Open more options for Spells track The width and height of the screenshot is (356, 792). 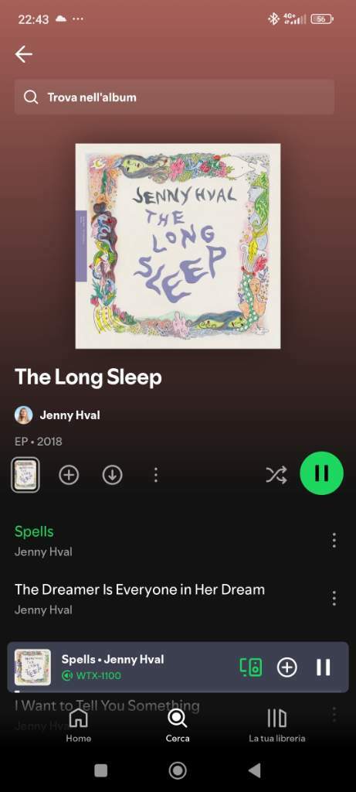[334, 540]
